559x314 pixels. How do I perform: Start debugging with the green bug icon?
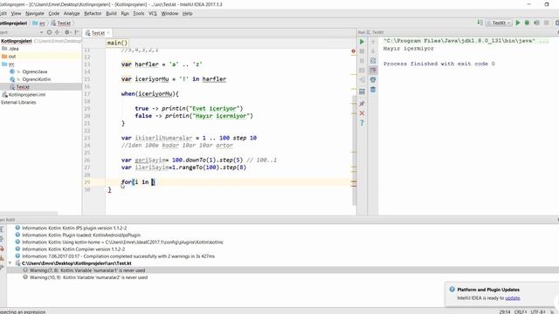click(x=527, y=23)
